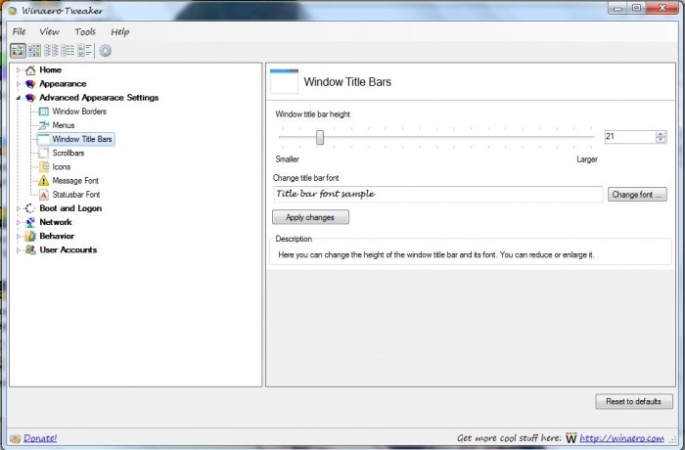The image size is (685, 450).
Task: Select Menus in the tree
Action: pos(64,125)
